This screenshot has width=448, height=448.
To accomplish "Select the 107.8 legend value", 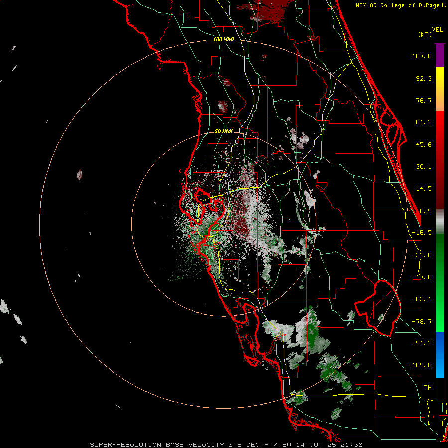I will pos(422,56).
